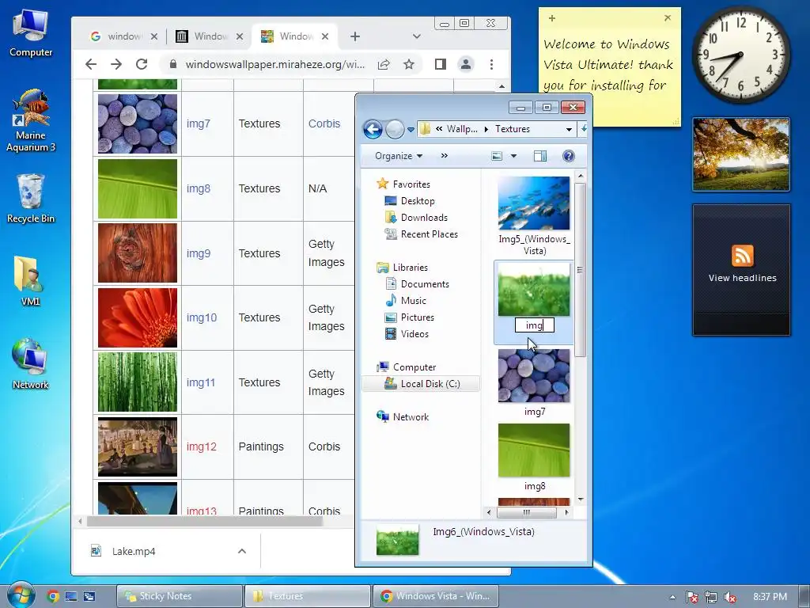This screenshot has height=608, width=810.
Task: Select the img8 file in Explorer
Action: [534, 457]
